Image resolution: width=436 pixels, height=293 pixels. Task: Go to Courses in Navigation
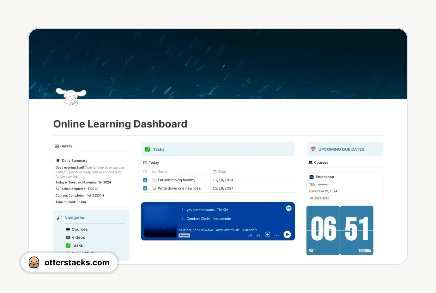point(80,229)
